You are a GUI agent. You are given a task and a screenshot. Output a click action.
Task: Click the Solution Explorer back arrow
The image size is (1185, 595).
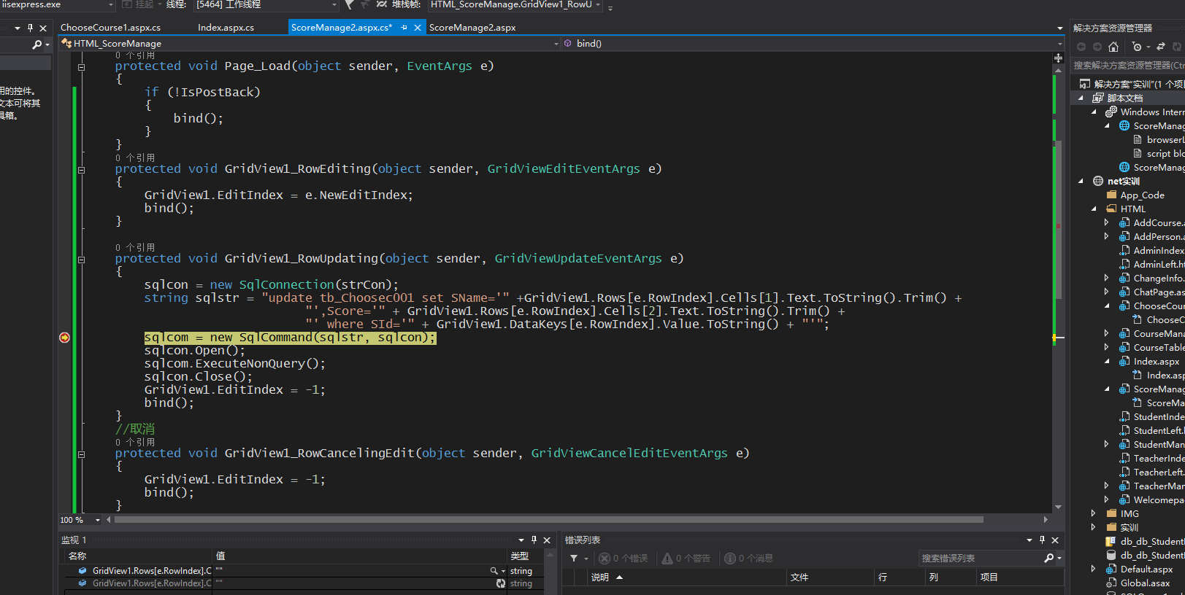pyautogui.click(x=1081, y=47)
